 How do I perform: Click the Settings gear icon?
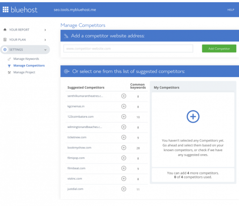(5, 49)
